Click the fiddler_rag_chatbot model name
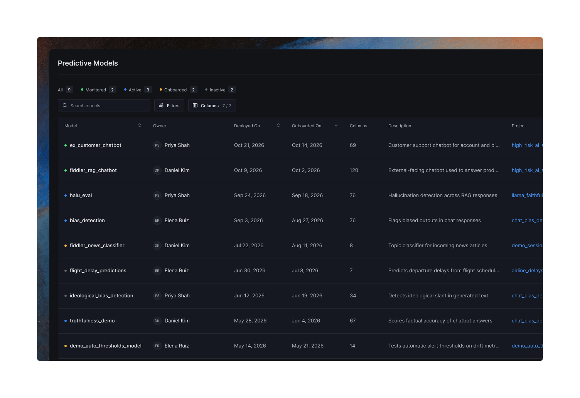 click(x=93, y=170)
